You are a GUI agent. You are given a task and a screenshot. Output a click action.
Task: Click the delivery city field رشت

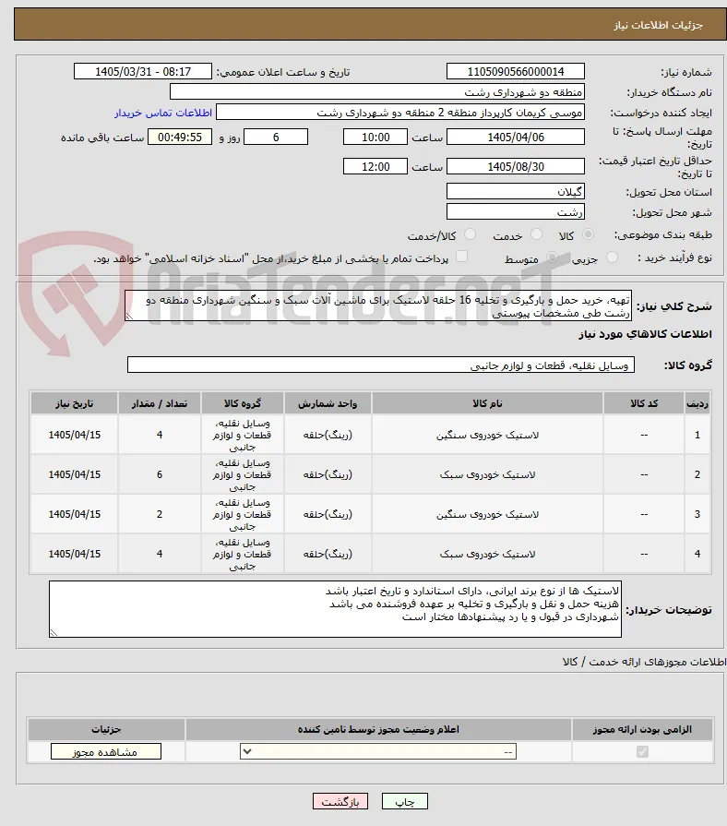coord(516,211)
